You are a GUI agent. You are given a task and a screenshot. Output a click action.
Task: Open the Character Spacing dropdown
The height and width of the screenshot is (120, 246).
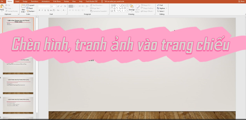[x=54, y=10]
